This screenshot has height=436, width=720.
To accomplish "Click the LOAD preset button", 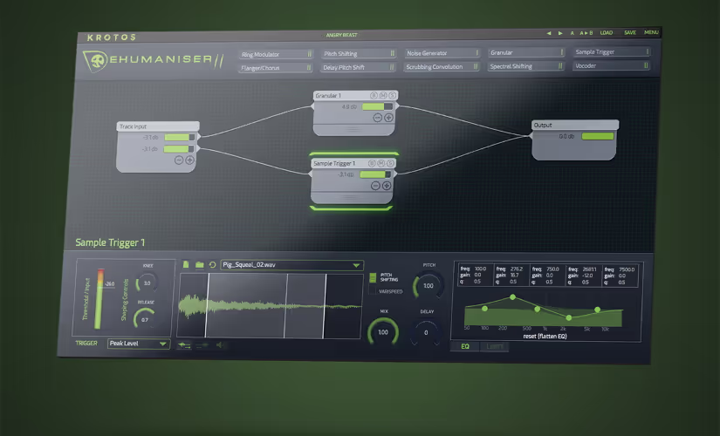I will point(606,33).
